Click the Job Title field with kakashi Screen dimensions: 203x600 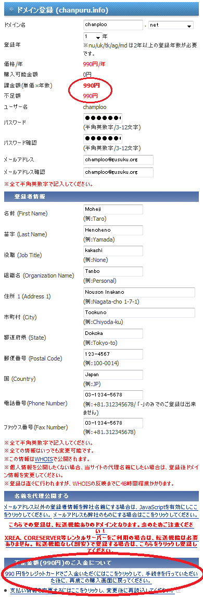point(113,250)
